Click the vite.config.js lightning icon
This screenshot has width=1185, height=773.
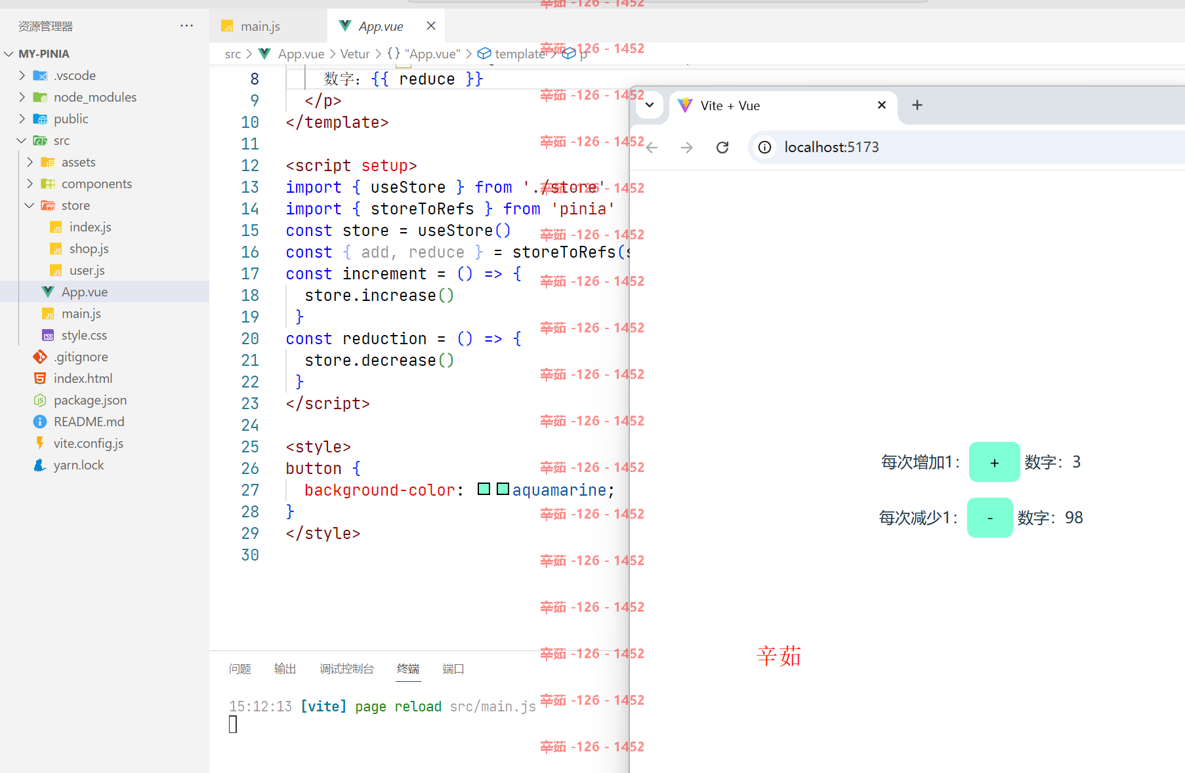click(x=40, y=443)
